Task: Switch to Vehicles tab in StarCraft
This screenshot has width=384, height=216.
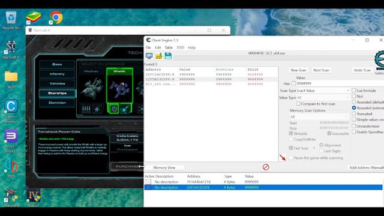Action: coord(57,83)
